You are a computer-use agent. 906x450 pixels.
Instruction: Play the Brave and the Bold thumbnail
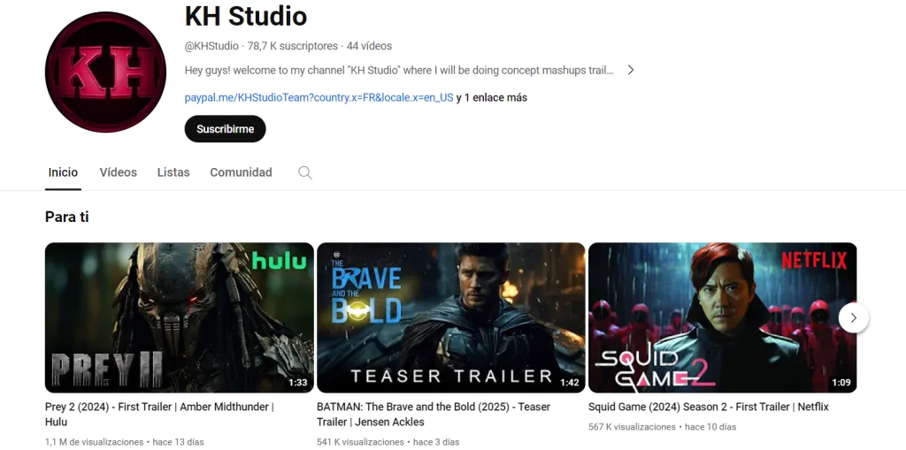click(451, 317)
